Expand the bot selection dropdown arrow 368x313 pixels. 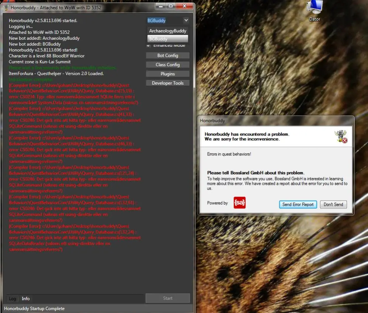186,20
